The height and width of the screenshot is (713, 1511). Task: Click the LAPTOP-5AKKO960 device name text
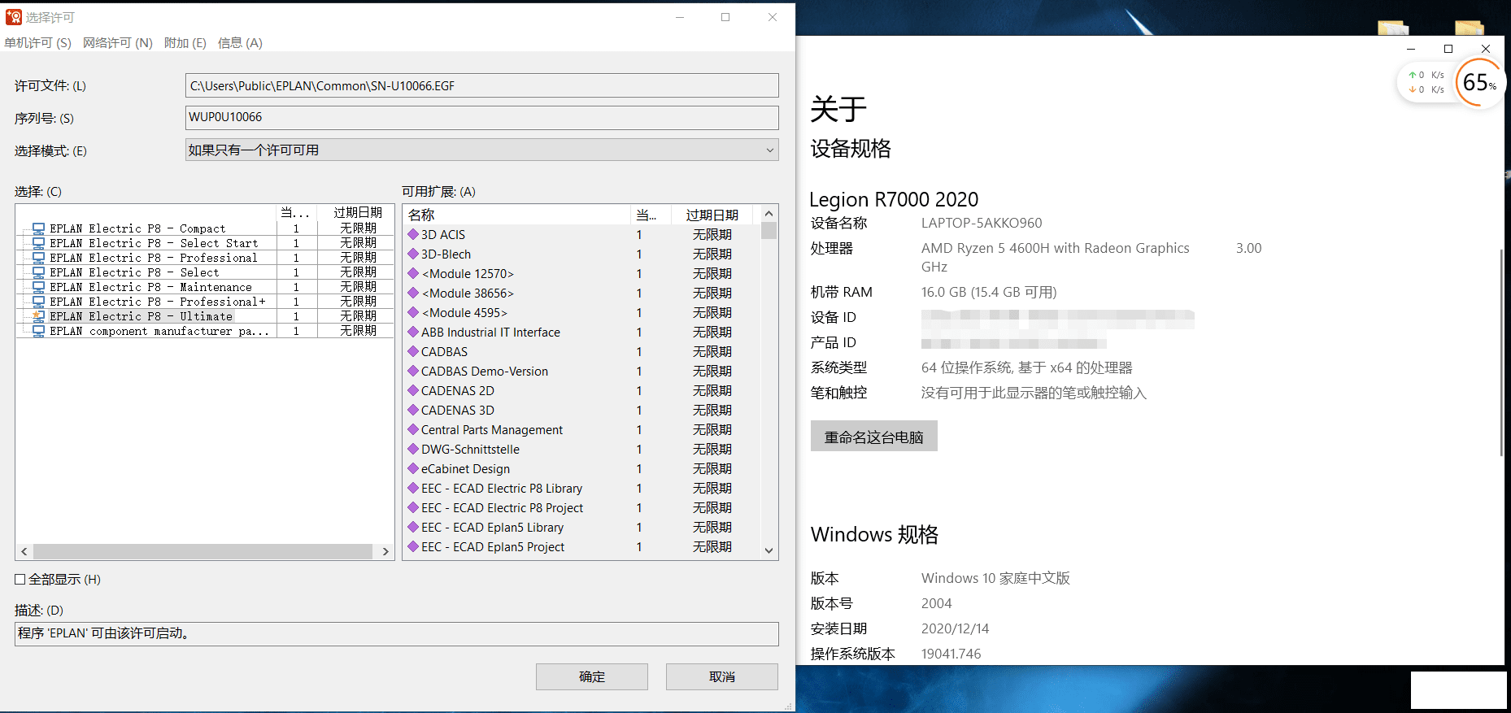pos(981,223)
